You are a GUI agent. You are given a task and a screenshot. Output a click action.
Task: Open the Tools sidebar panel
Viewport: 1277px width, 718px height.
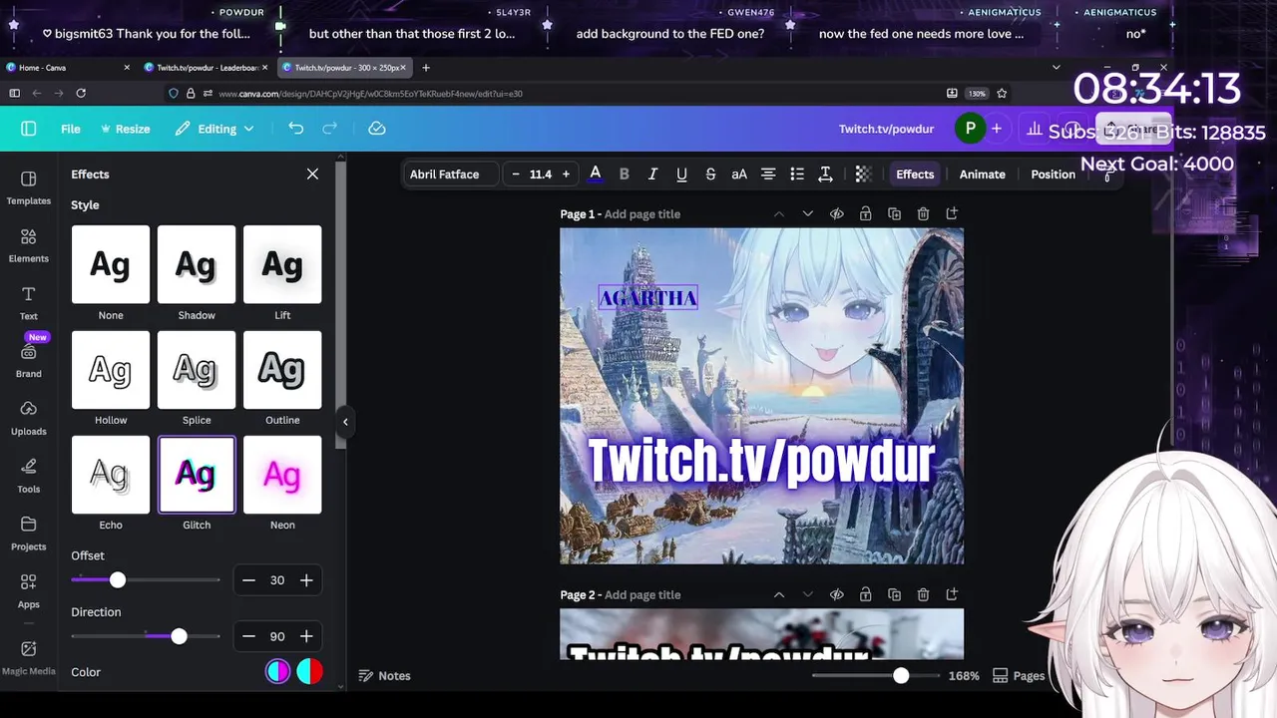tap(28, 477)
